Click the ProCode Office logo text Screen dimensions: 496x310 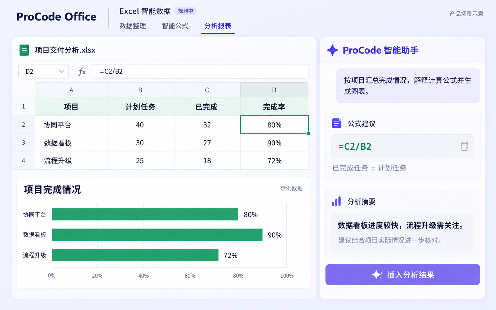pos(56,17)
